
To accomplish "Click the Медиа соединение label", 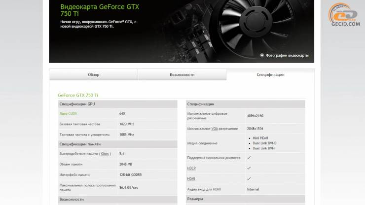I will [x=202, y=143].
